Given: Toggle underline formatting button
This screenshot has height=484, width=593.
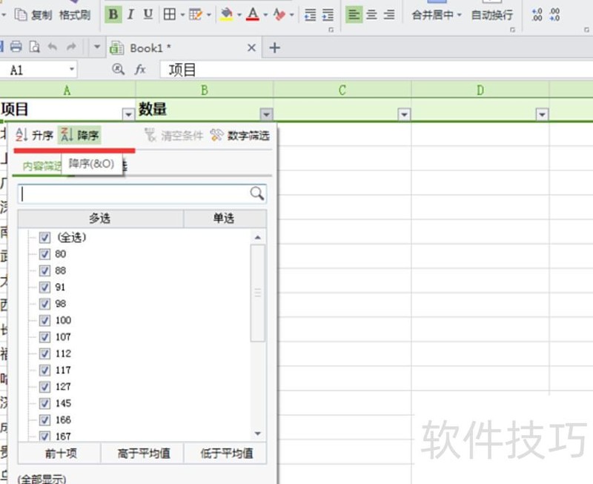Looking at the screenshot, I should (148, 14).
